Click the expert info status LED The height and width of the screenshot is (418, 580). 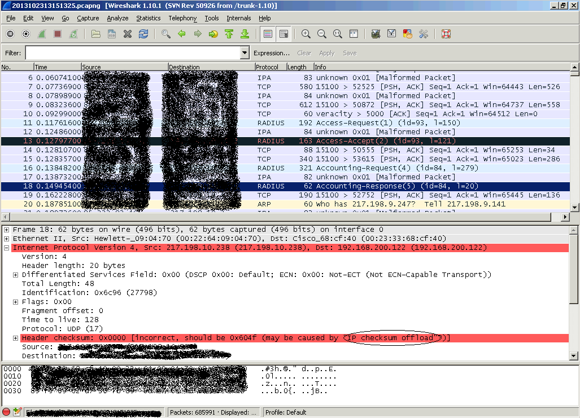point(6,412)
